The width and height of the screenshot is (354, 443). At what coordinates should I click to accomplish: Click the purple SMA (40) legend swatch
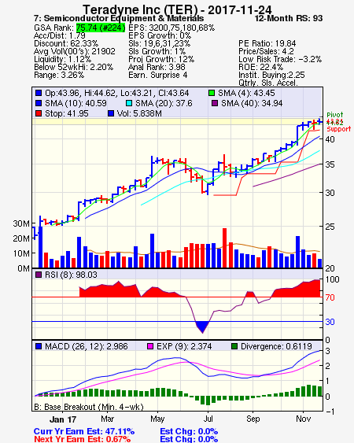pyautogui.click(x=215, y=103)
